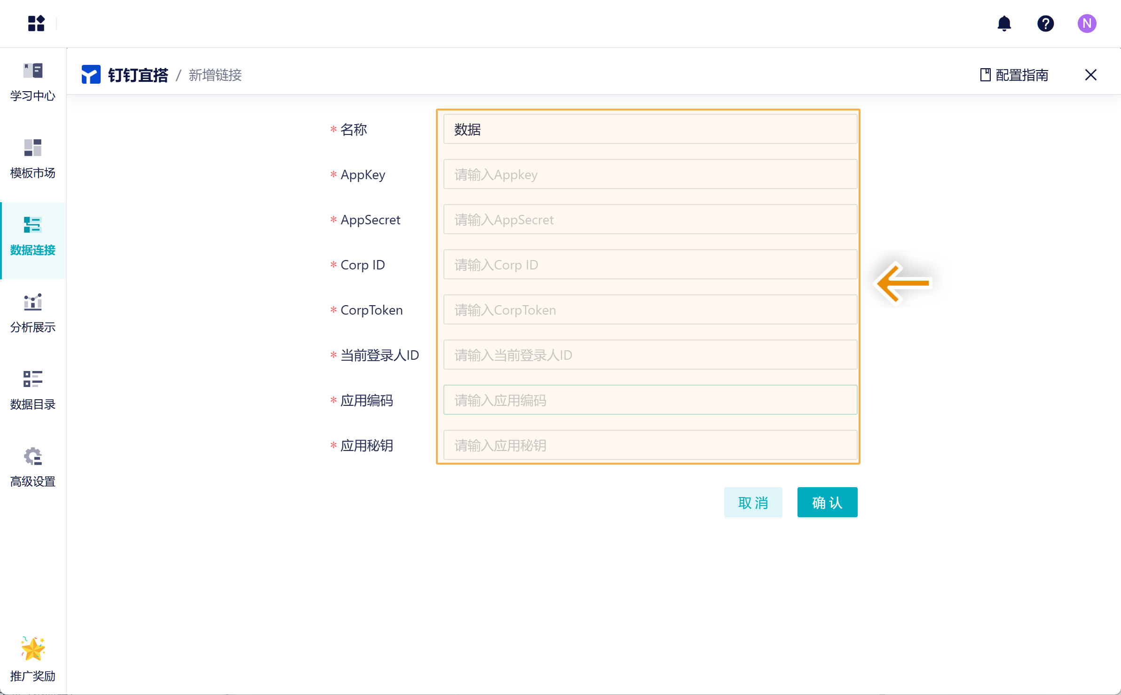
Task: Click 推广奖励 star icon
Action: (33, 649)
